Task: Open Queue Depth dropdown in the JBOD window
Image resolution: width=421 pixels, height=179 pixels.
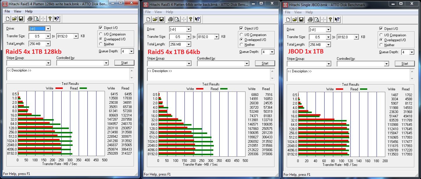Action: 412,52
